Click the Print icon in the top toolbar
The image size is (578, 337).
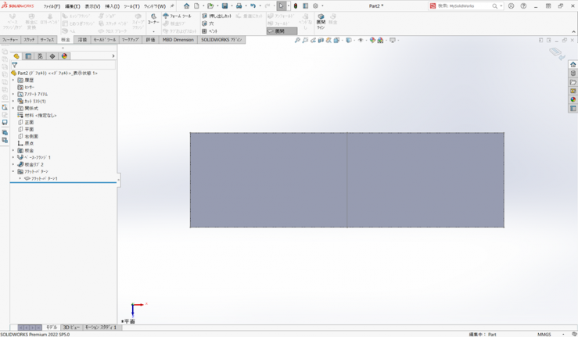(239, 6)
